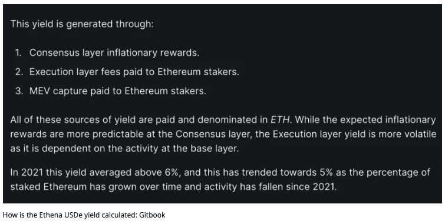Click the italic word 'ETH'
Image resolution: width=445 pixels, height=224 pixels.
click(x=280, y=120)
